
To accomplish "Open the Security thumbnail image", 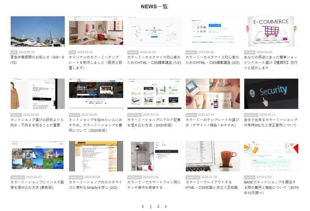I will (x=271, y=94).
